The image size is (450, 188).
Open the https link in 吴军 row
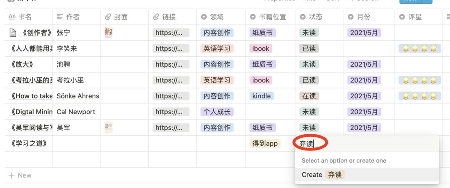(x=171, y=128)
